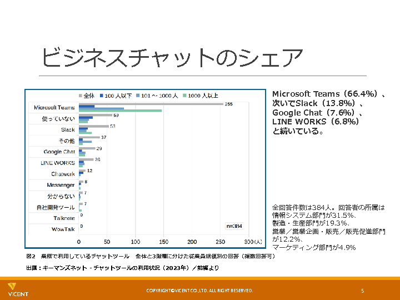Click the Microsoft Teams gray bar labeled 255

pos(150,104)
